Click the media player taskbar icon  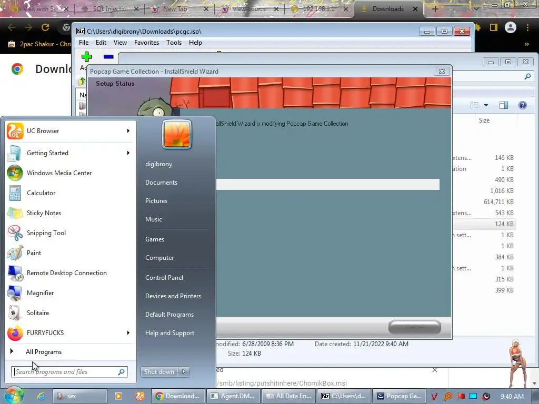pos(118,396)
